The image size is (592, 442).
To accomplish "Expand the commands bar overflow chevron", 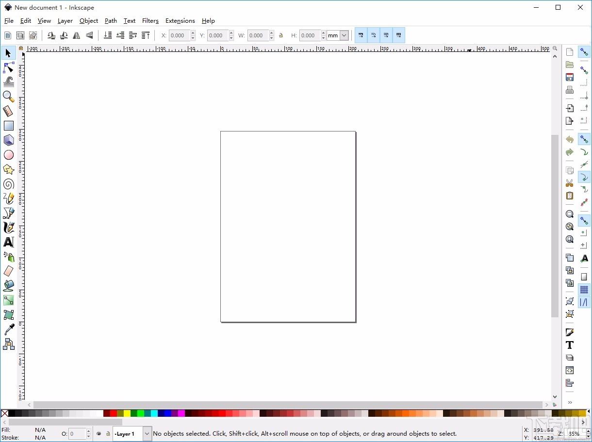I will pos(570,402).
